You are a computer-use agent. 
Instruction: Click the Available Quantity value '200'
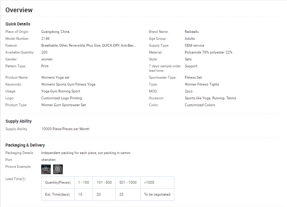tap(44, 52)
